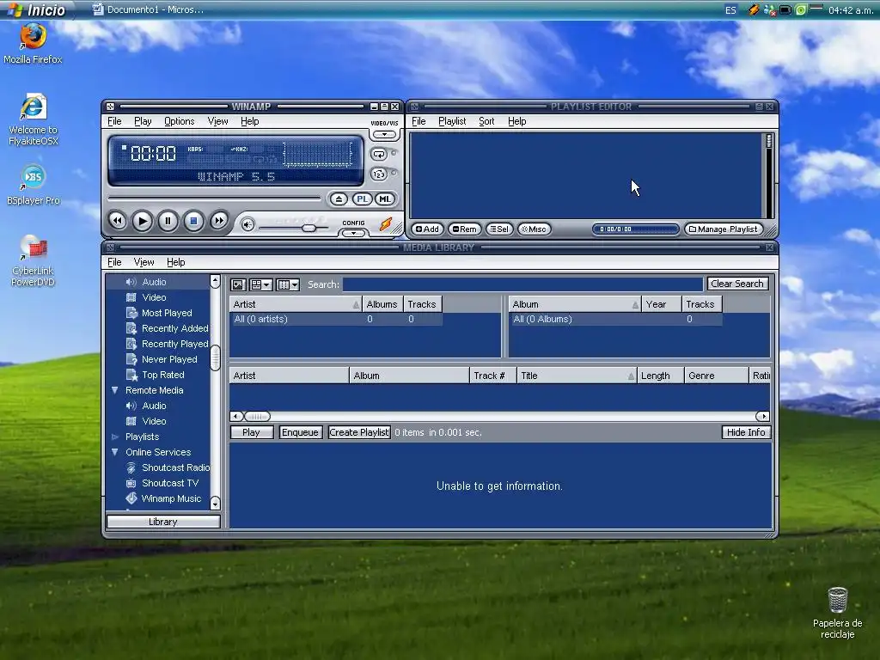
Task: Open the Playlist Editor Playlist menu
Action: click(452, 121)
